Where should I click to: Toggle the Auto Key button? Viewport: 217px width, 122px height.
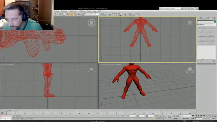click(175, 116)
